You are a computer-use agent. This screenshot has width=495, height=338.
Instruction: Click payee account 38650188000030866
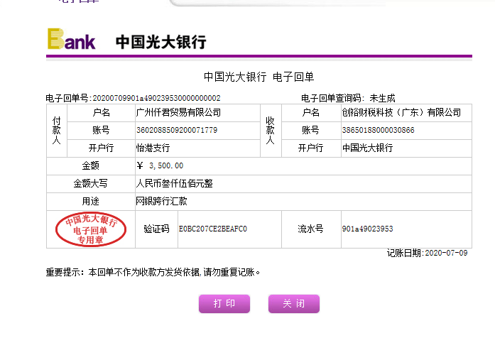pyautogui.click(x=379, y=130)
